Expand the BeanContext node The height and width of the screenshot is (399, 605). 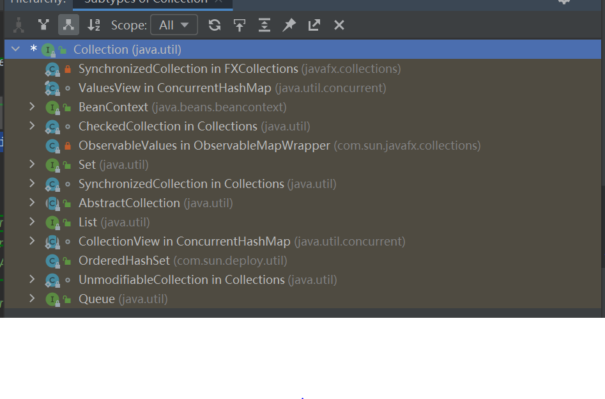point(32,107)
